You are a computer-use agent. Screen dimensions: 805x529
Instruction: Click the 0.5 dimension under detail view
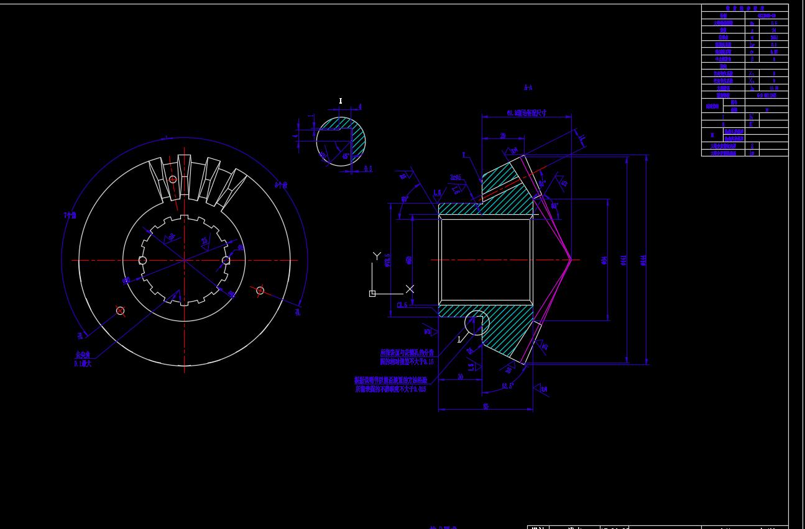[368, 169]
